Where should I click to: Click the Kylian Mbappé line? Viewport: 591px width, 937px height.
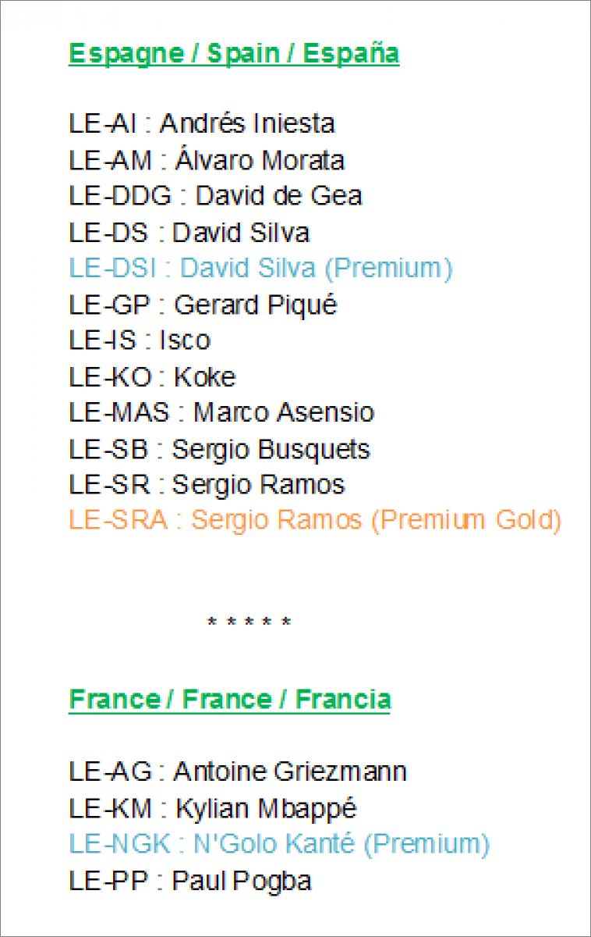click(213, 808)
